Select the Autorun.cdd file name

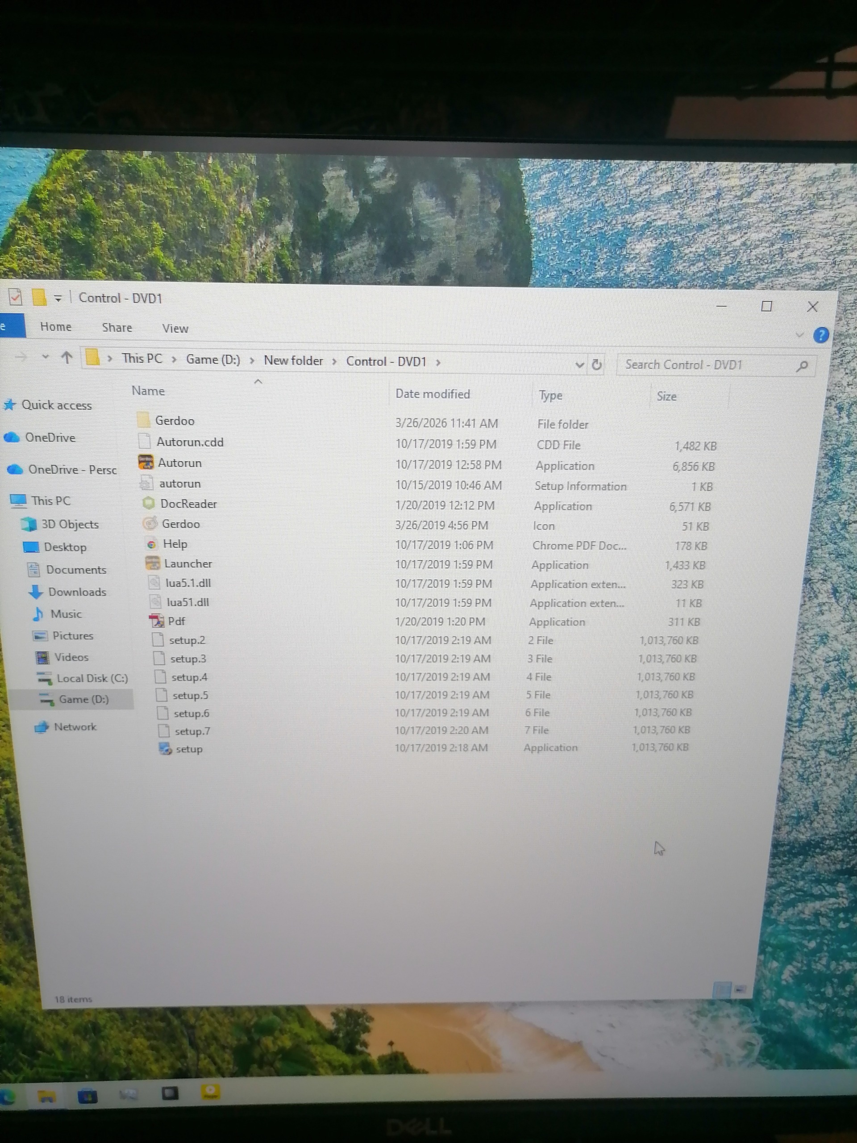point(190,442)
